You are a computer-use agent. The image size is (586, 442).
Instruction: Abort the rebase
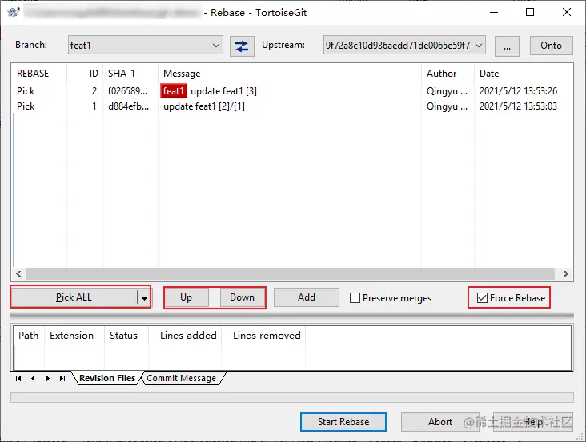click(x=439, y=422)
